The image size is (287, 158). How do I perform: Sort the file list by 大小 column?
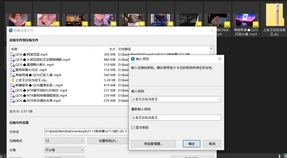point(112,49)
